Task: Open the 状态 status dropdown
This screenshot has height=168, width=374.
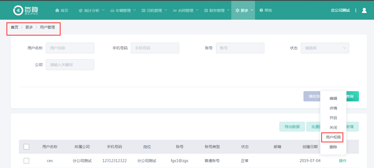Action: (x=325, y=48)
